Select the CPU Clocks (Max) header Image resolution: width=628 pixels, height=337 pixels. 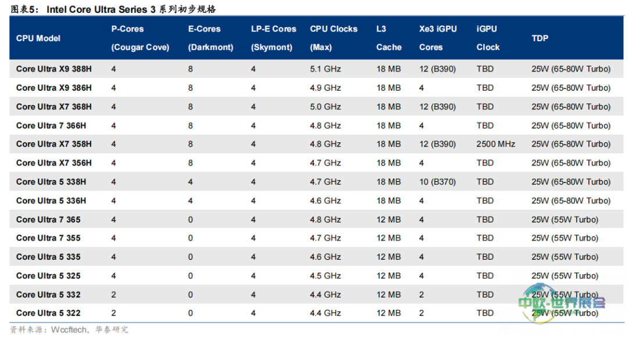tap(334, 38)
